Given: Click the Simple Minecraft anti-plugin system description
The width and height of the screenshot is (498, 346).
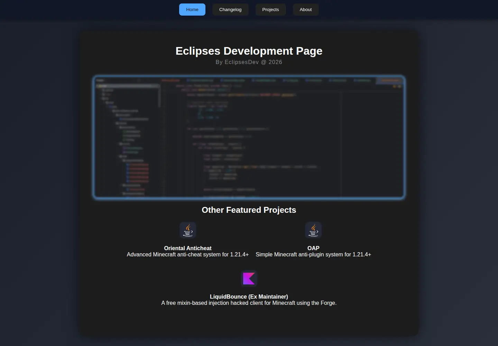Looking at the screenshot, I should (x=313, y=255).
